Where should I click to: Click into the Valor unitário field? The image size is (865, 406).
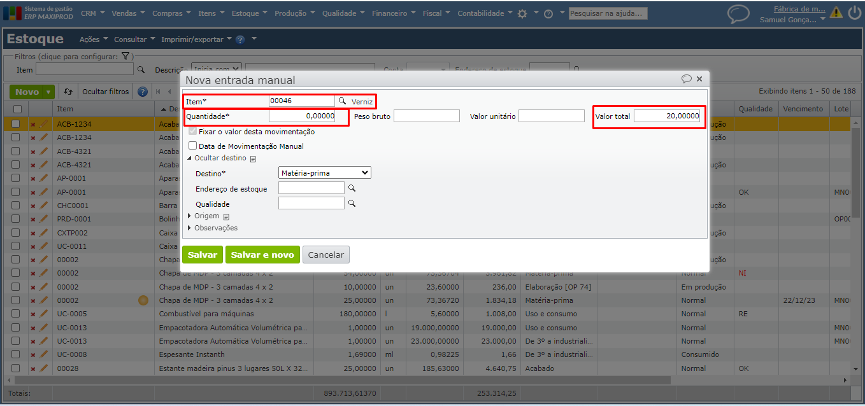click(552, 116)
